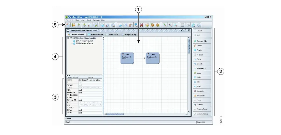Open the Tools menu

point(89,20)
